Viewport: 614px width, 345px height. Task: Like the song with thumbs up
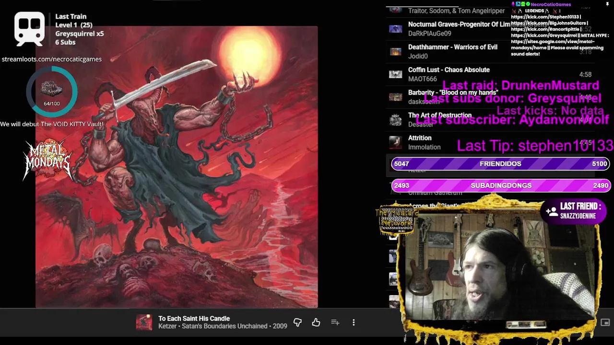[x=316, y=322]
